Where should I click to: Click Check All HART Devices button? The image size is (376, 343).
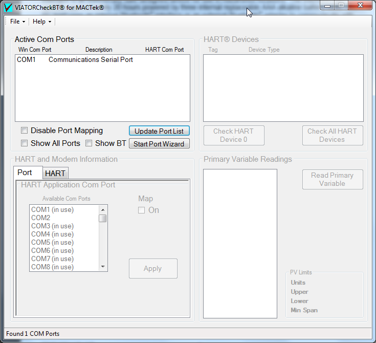[333, 135]
